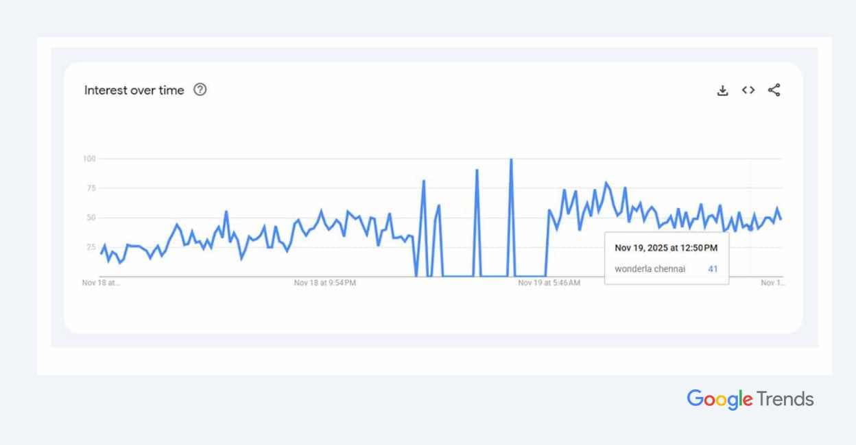Click the "Interest over time" heading
This screenshot has width=856, height=445.
pos(134,90)
